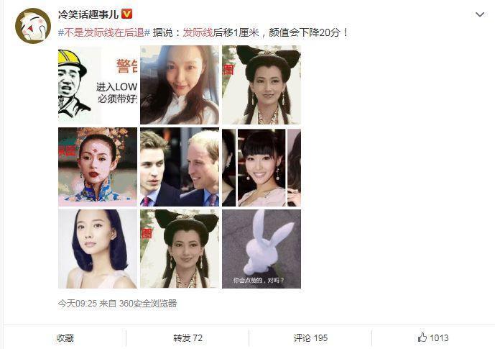
Task: Click 转发 72 to repost
Action: click(x=188, y=338)
